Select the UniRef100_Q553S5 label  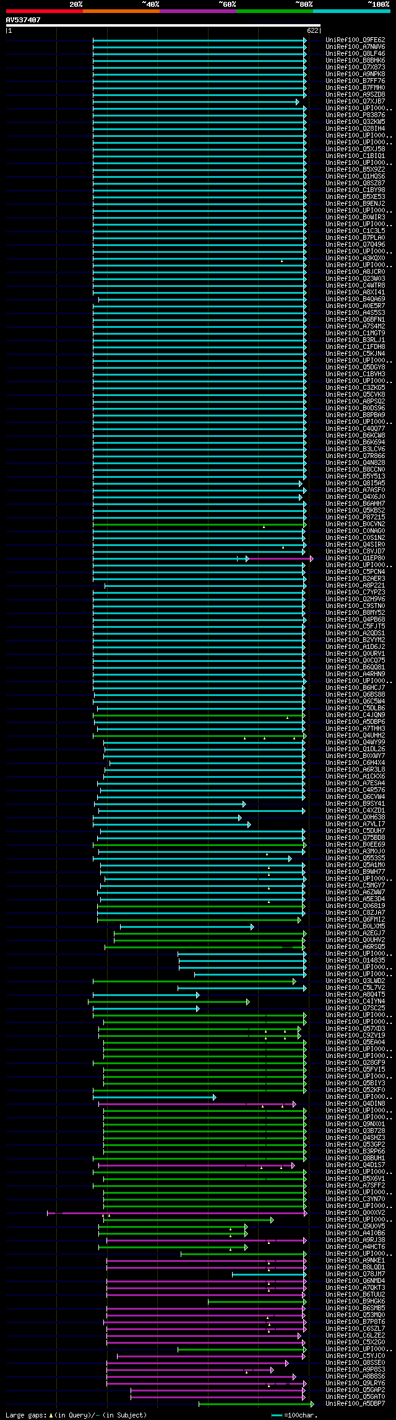(355, 858)
